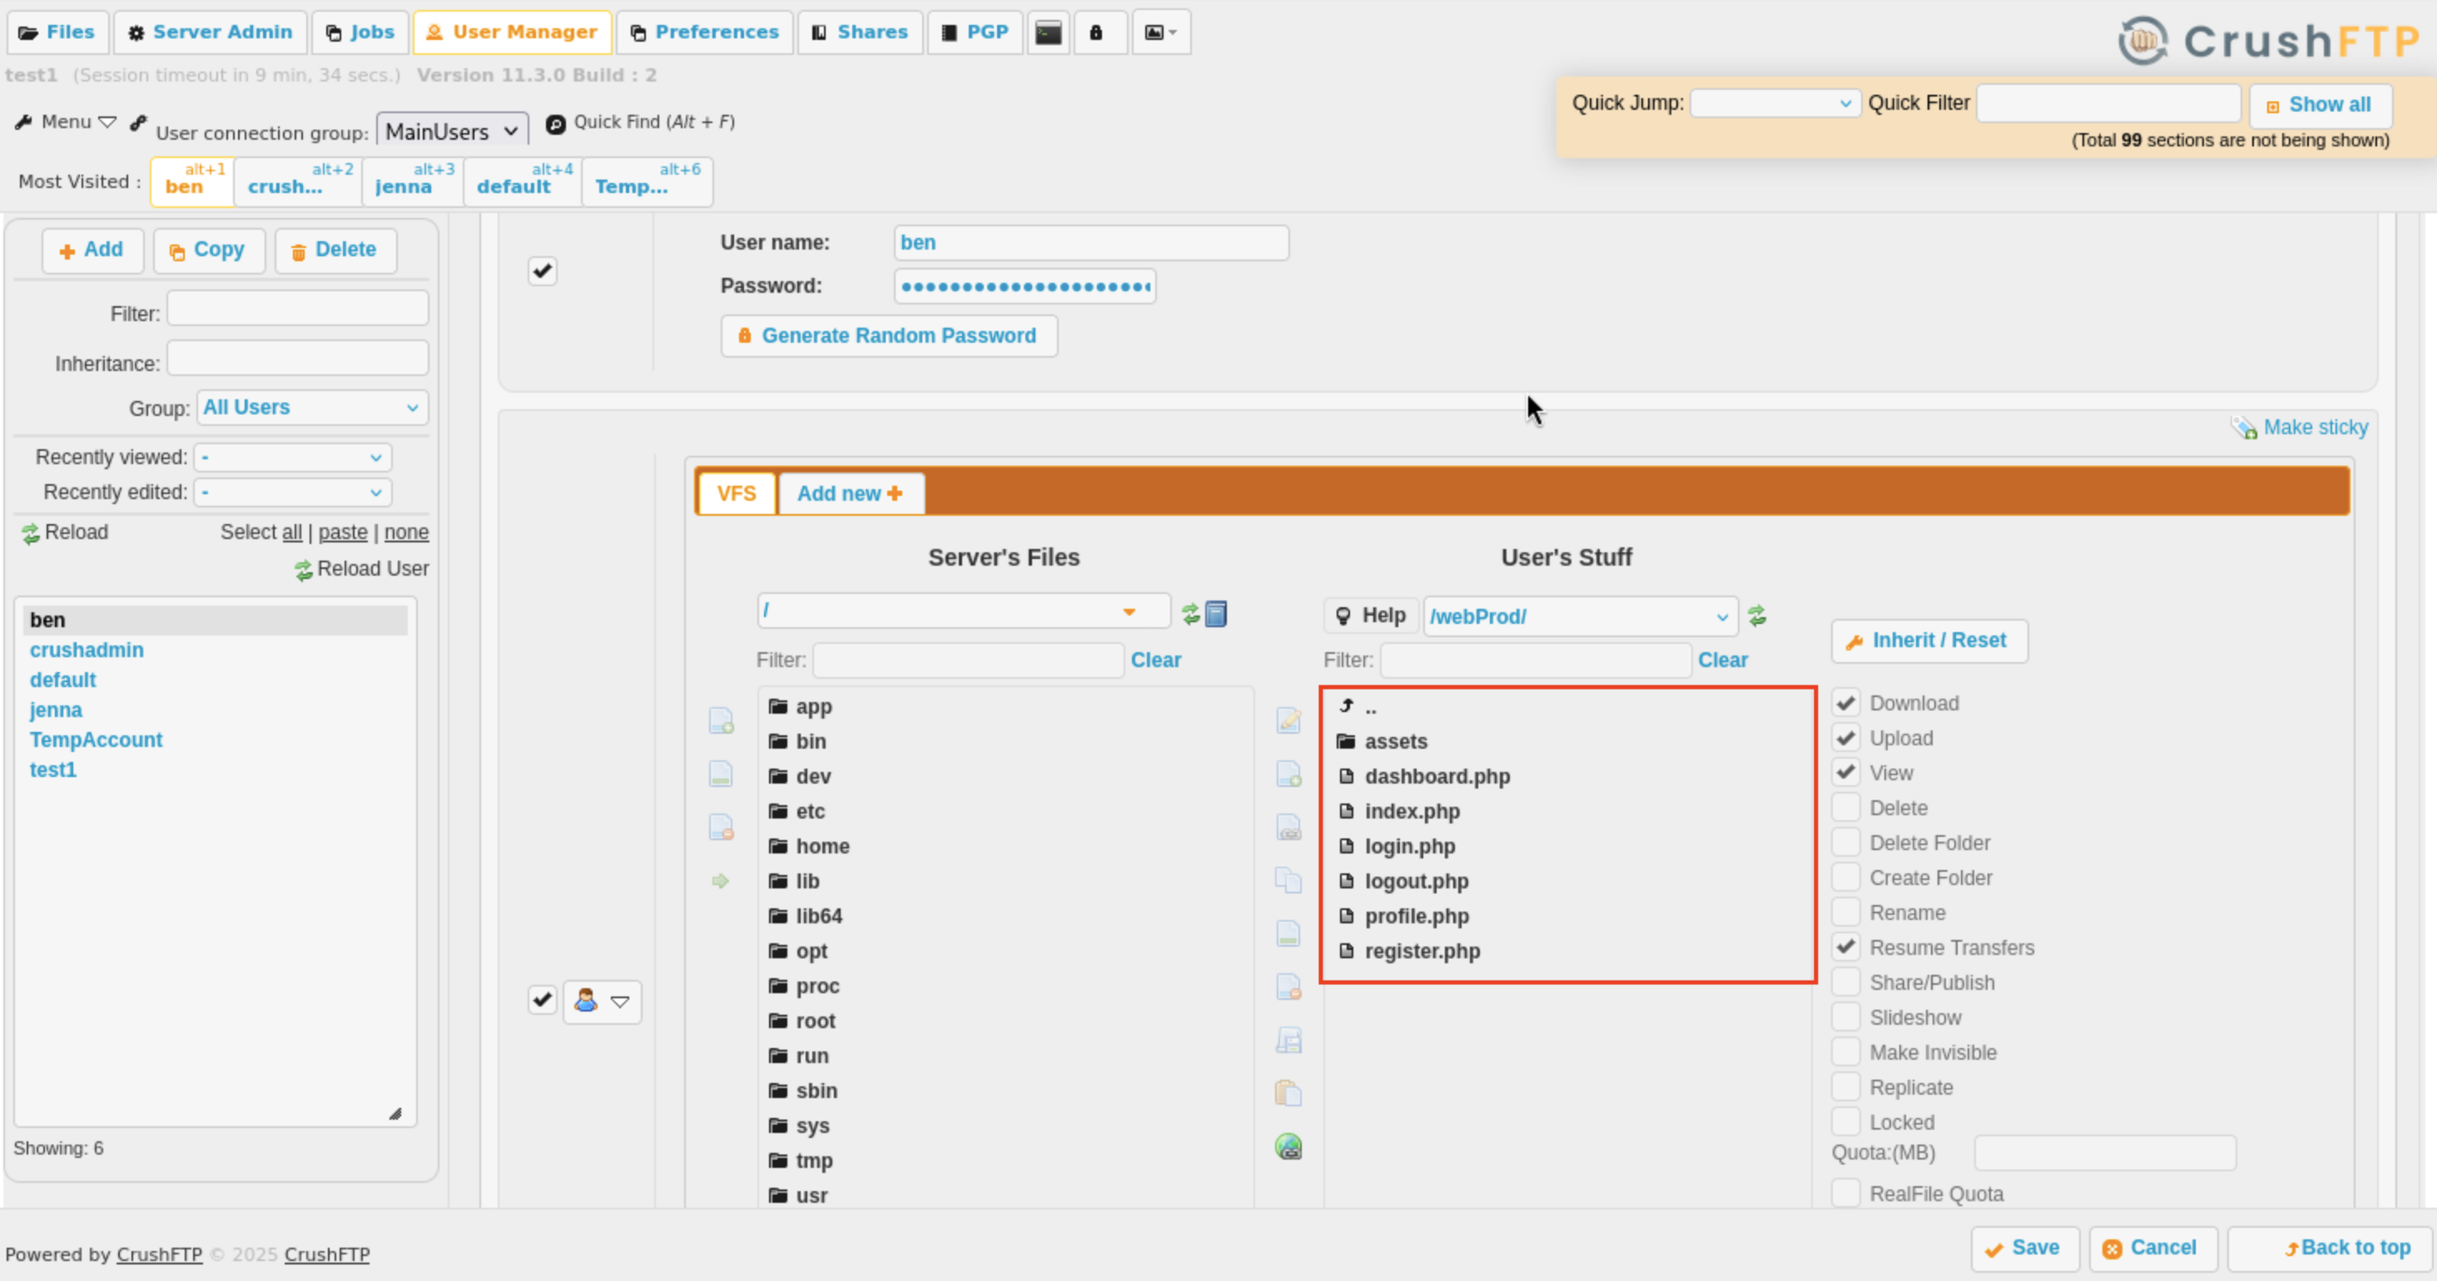Open the assets folder in User's Stuff

[1396, 741]
